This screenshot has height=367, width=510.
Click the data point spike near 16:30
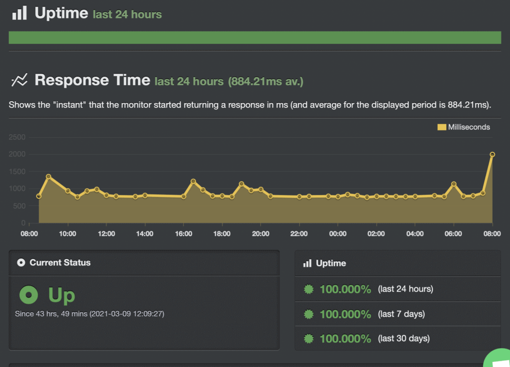[193, 181]
